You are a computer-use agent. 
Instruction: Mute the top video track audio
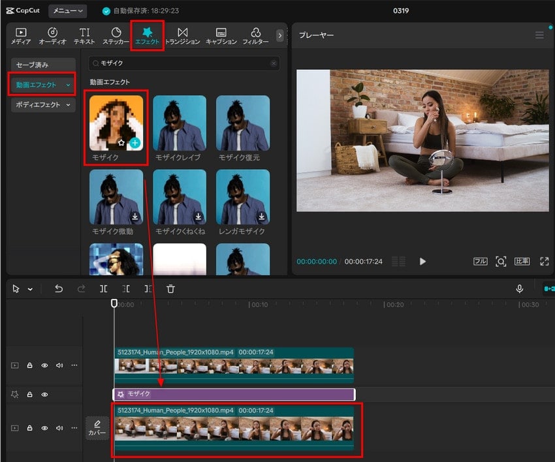pyautogui.click(x=59, y=365)
